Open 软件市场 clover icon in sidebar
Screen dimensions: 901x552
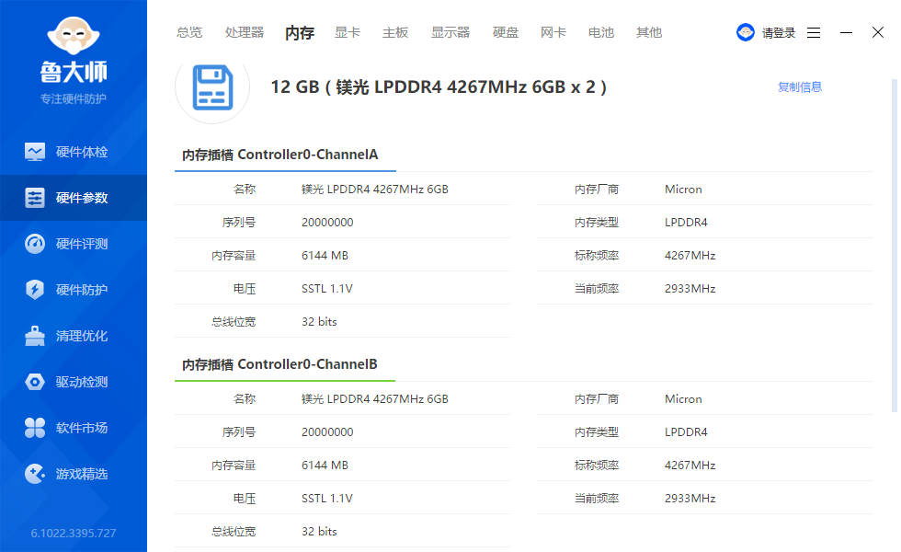tap(35, 428)
